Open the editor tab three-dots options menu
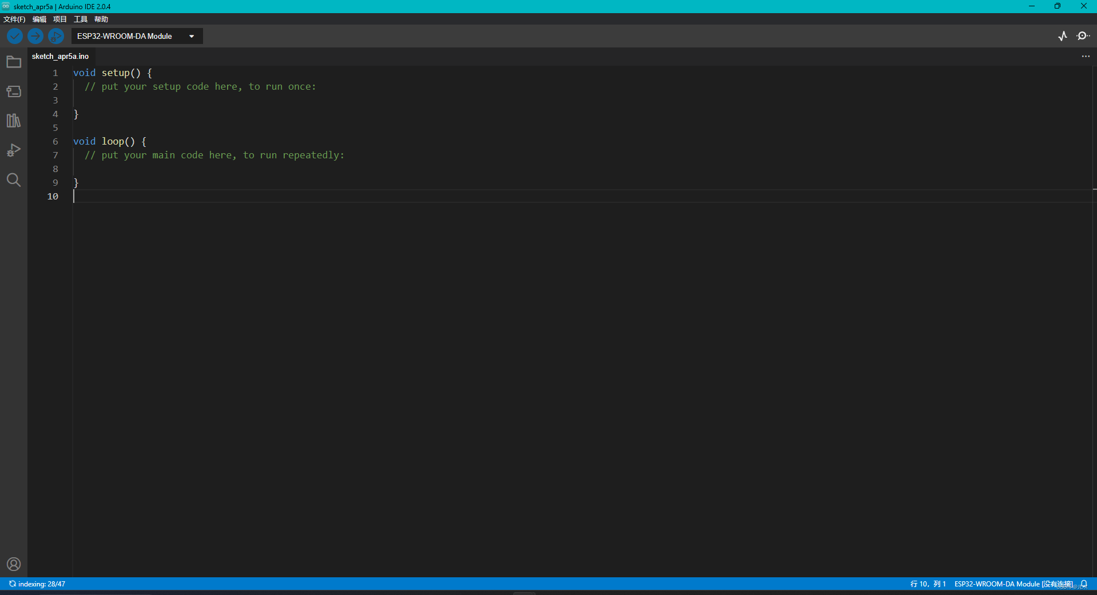The height and width of the screenshot is (595, 1097). pos(1086,56)
